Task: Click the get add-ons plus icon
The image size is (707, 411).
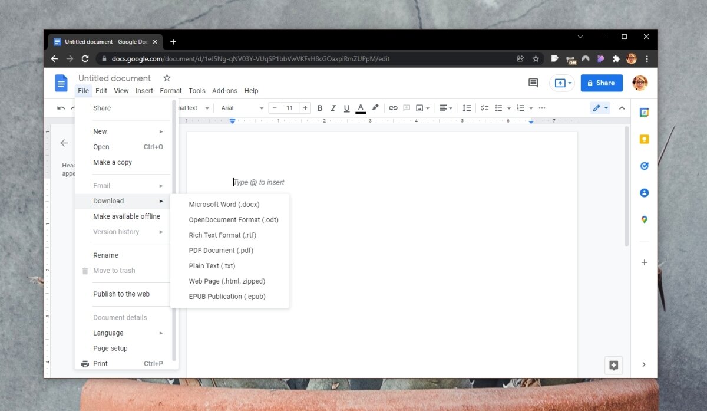Action: [x=645, y=262]
